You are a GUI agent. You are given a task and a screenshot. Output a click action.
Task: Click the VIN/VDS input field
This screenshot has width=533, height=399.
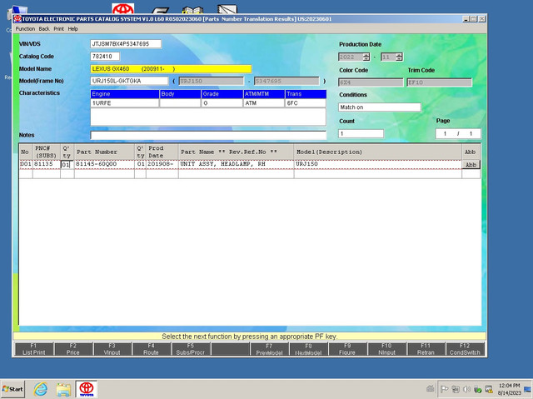(x=126, y=44)
